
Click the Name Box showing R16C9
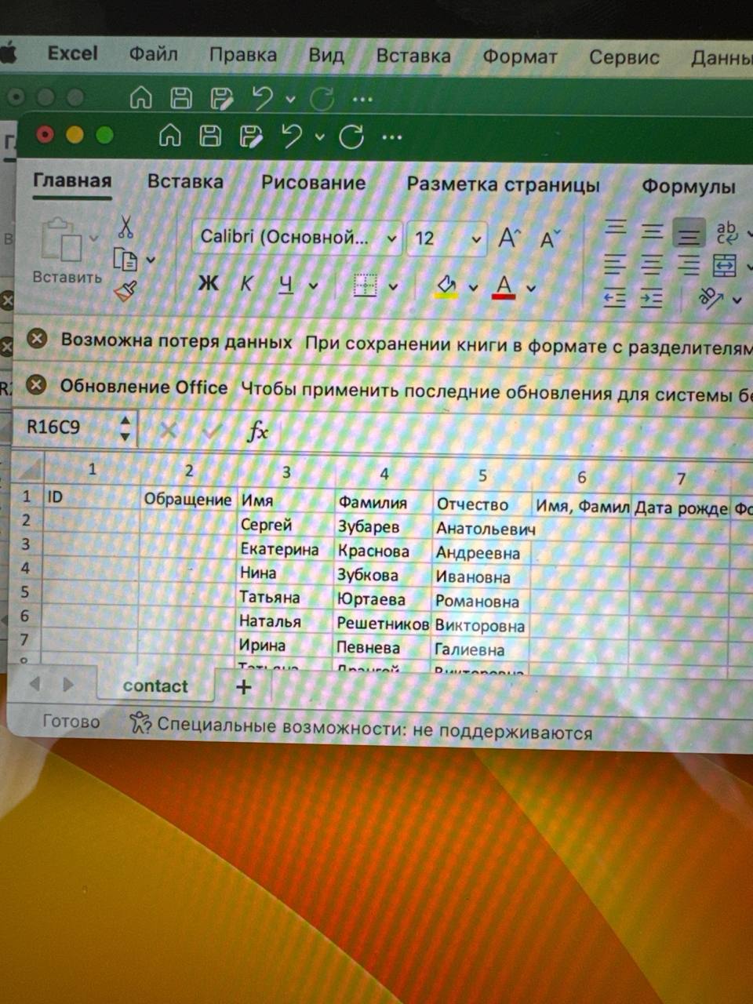point(75,427)
